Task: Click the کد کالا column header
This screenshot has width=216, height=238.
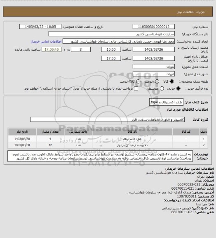Action: (186, 131)
